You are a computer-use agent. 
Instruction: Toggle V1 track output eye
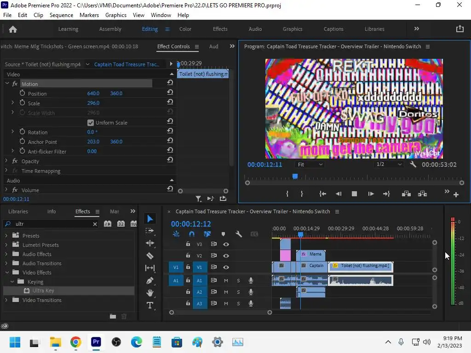226,267
